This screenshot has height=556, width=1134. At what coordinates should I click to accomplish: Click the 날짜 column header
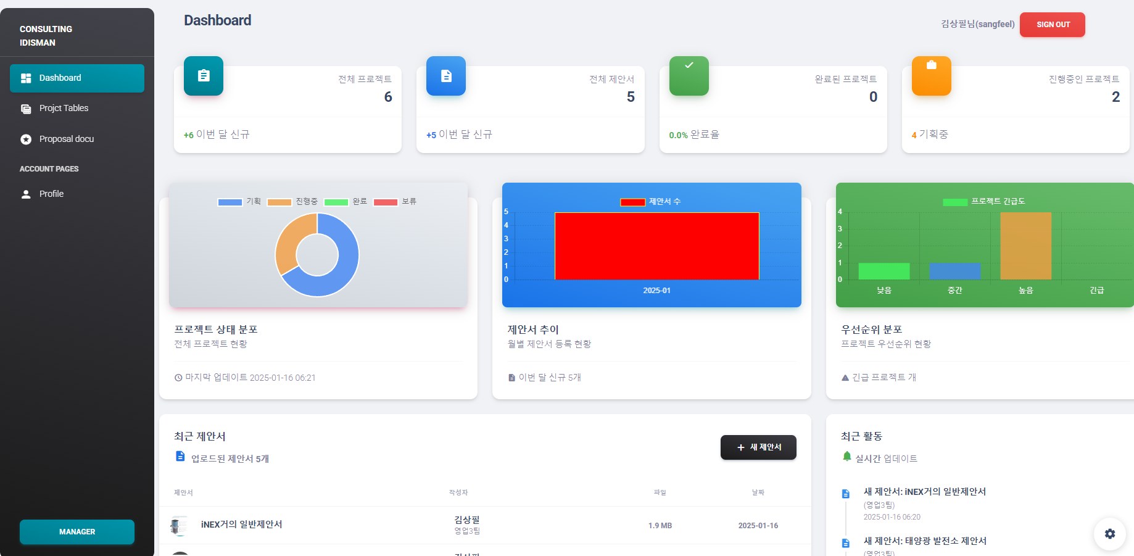coord(758,492)
